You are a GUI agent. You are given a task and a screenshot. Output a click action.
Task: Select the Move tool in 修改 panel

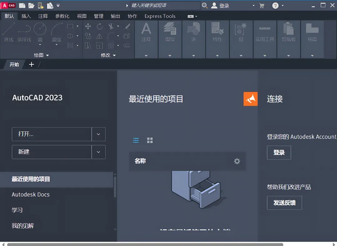click(88, 27)
